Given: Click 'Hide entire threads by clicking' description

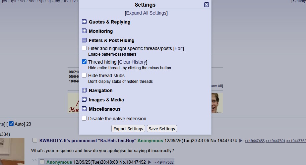Looking at the screenshot, I should click(130, 68).
